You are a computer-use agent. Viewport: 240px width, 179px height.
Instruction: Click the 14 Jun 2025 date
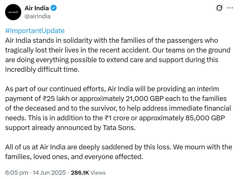coord(49,173)
